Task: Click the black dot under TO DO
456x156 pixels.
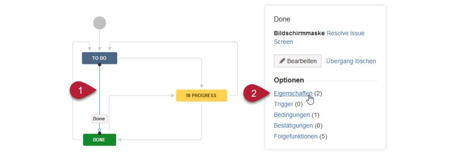Action: point(99,65)
